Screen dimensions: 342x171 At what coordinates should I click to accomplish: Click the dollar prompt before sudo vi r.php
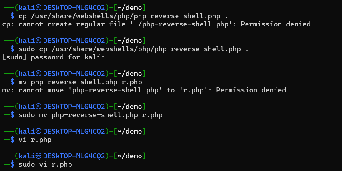point(12,164)
